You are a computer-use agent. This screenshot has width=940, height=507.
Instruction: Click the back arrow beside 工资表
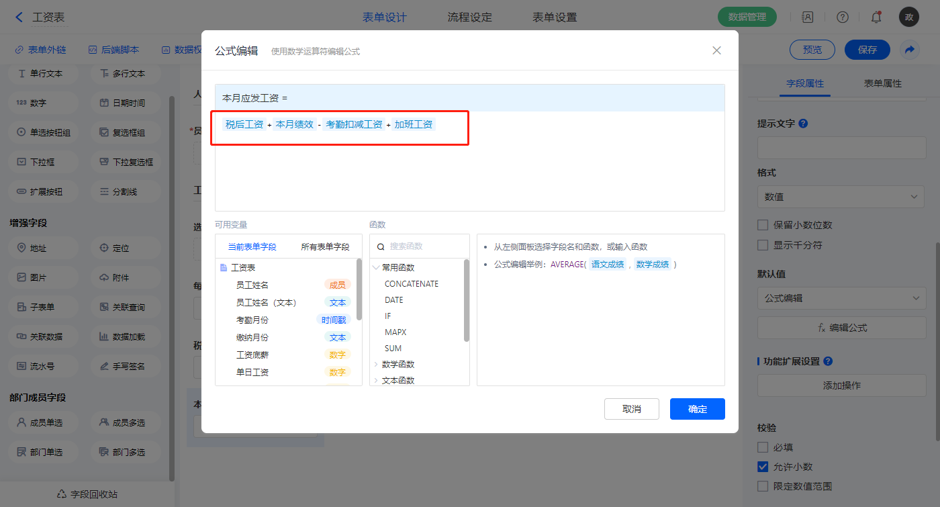19,17
